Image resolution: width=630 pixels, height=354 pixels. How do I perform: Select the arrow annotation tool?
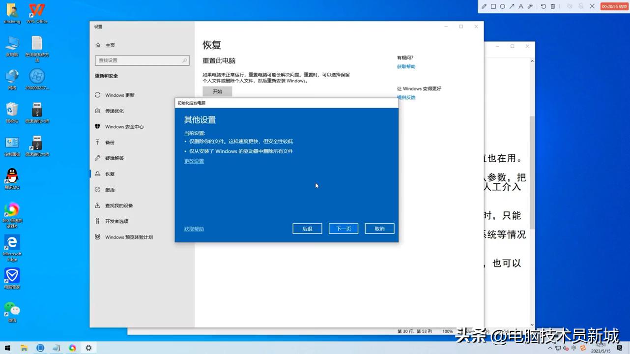513,6
